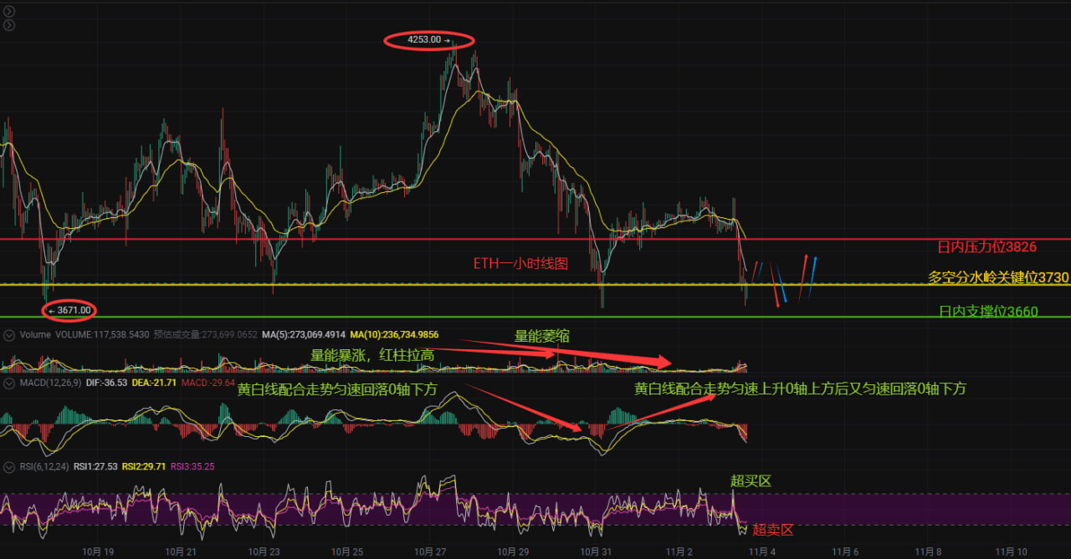Click the 3671.00 low price marker

click(x=69, y=310)
